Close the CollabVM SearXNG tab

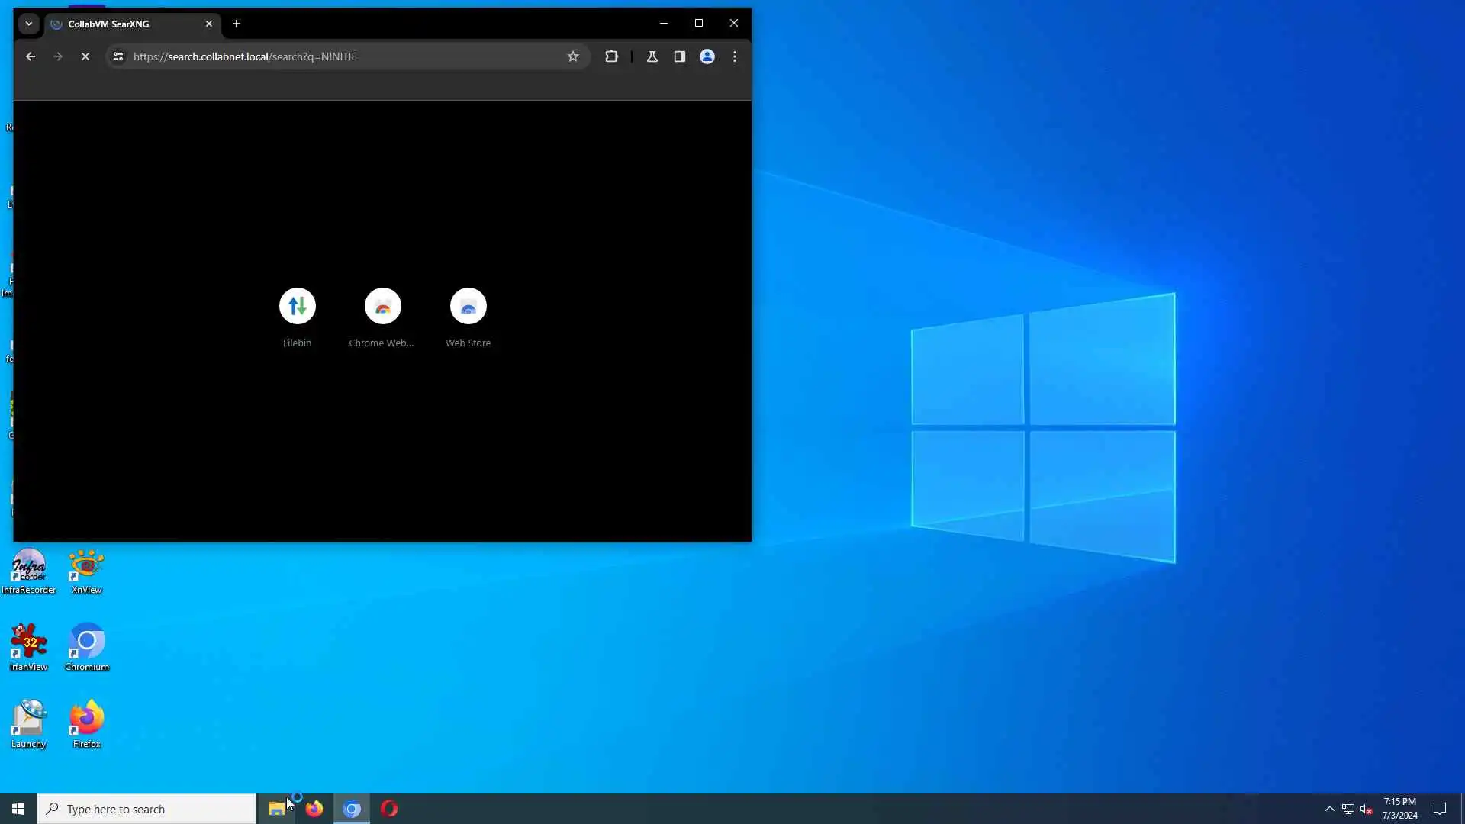point(209,24)
